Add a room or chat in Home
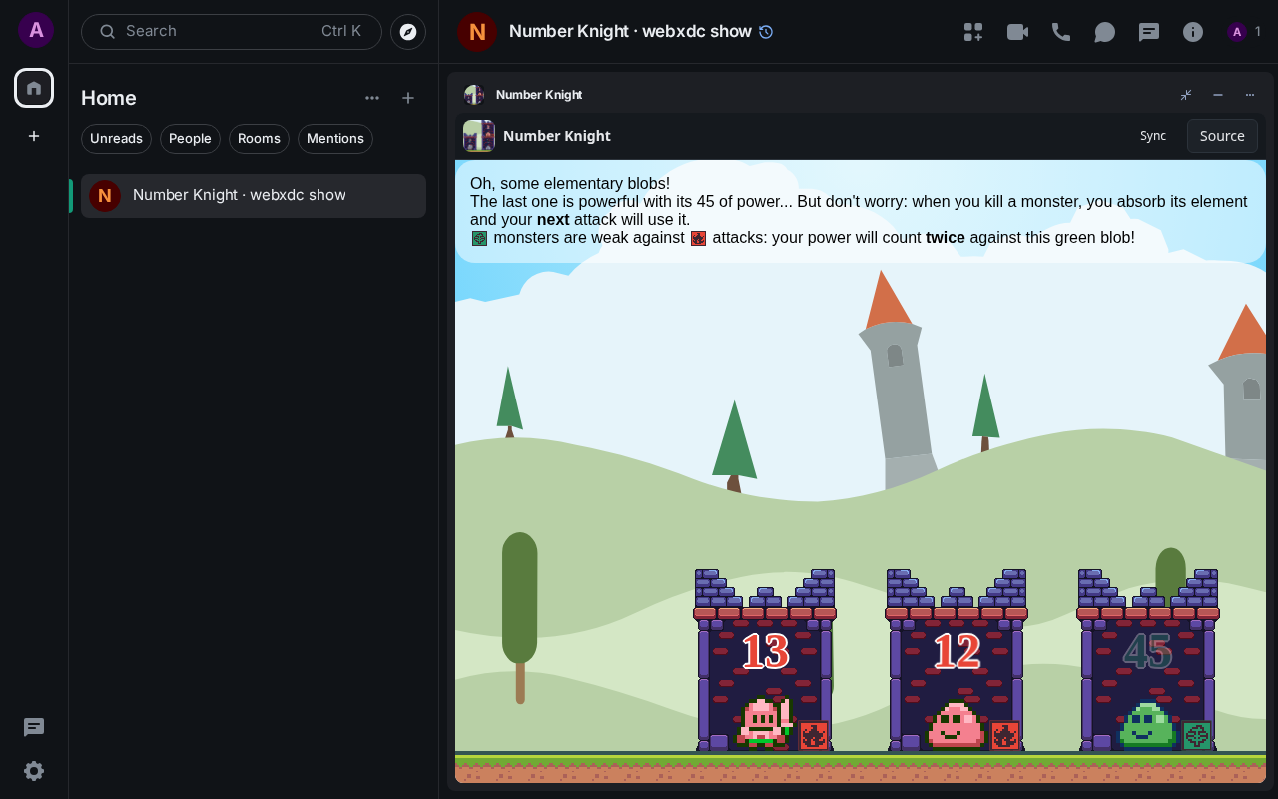 click(408, 98)
